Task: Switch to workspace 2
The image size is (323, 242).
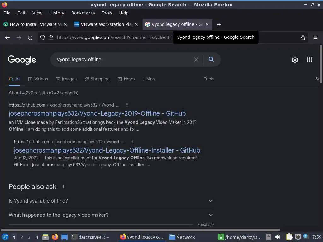Action: click(22, 237)
